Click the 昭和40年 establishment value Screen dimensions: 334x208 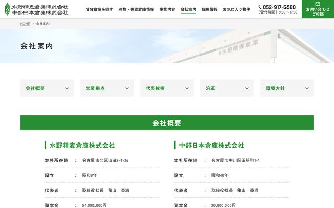click(x=220, y=175)
